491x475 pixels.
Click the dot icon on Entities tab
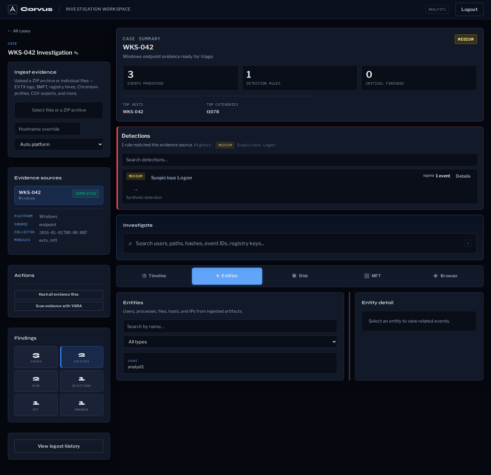click(218, 276)
